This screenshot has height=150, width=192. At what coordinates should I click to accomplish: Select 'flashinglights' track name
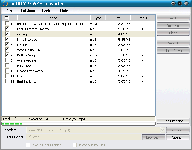click(x=27, y=81)
